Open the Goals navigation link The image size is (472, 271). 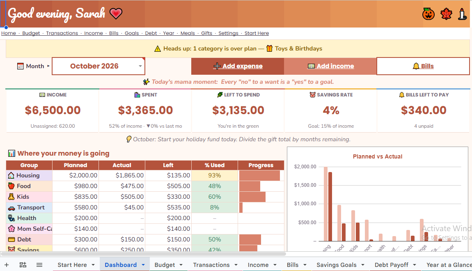[x=132, y=33]
